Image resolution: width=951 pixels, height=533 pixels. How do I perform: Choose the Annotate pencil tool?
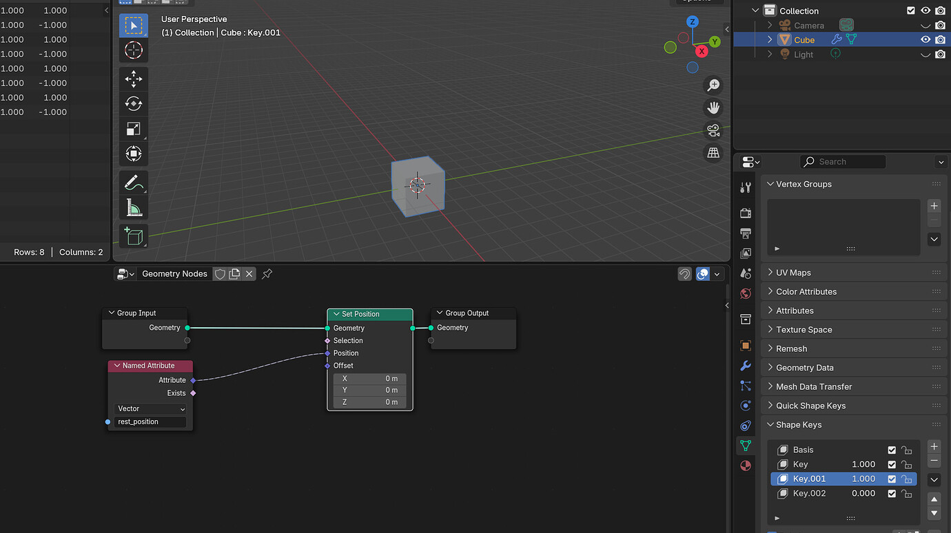click(x=134, y=182)
